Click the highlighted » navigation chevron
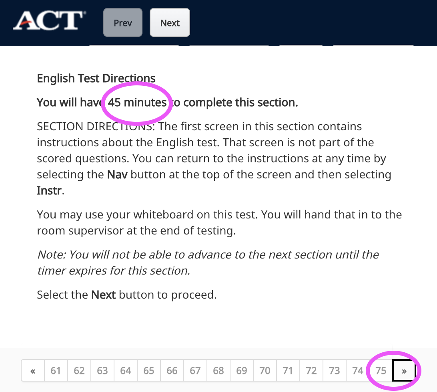 click(x=404, y=370)
